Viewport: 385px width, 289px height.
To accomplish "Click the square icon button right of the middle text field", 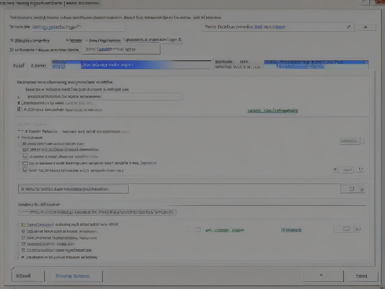I will pos(352,189).
